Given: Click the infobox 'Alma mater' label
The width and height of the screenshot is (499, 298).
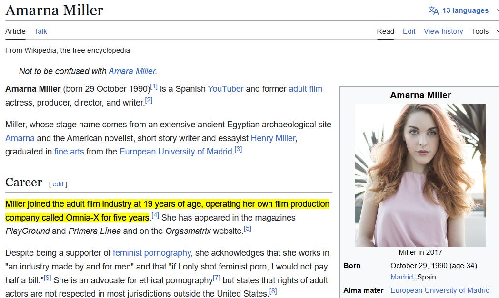Looking at the screenshot, I should pyautogui.click(x=363, y=290).
